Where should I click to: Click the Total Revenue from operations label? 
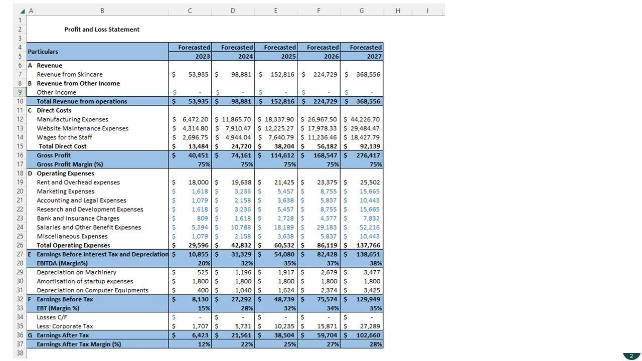click(x=82, y=101)
